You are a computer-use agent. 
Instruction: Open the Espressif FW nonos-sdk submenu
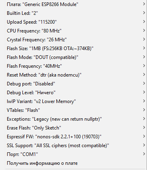pyautogui.click(x=76, y=137)
